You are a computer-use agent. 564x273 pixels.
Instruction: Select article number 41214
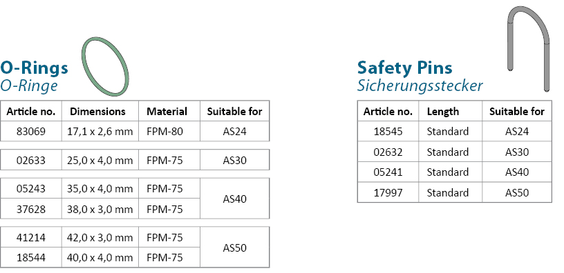tap(31, 237)
